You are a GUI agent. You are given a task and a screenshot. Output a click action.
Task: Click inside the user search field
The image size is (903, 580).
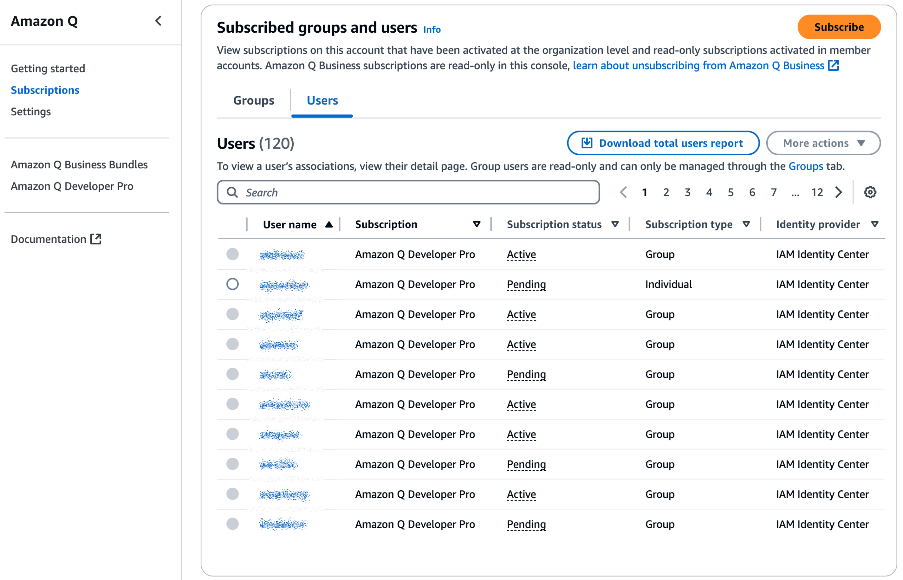point(377,192)
